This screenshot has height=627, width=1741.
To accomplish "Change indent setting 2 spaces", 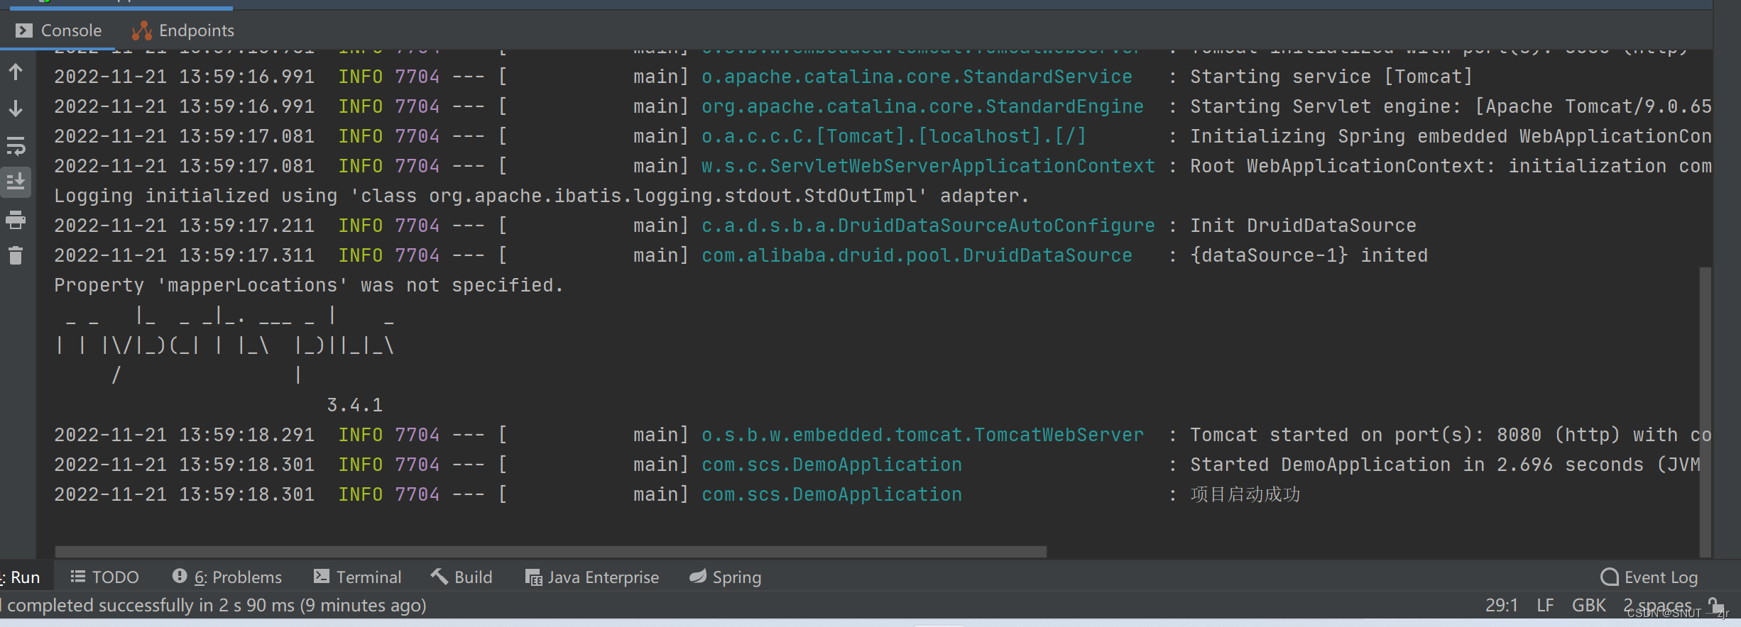I will [1658, 606].
